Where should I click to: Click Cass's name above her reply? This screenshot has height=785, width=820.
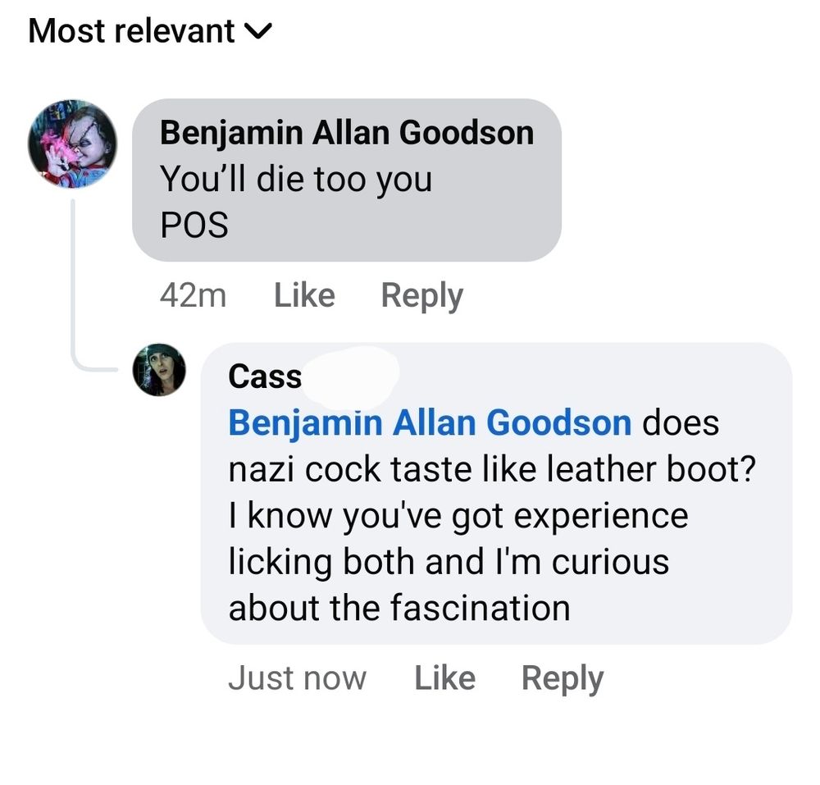[x=264, y=376]
